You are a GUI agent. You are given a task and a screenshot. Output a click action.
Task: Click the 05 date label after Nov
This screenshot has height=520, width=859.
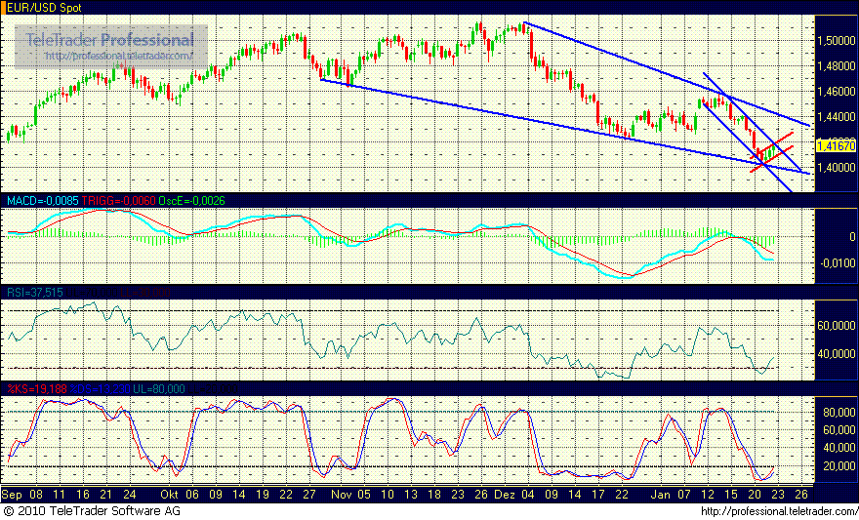pos(363,494)
